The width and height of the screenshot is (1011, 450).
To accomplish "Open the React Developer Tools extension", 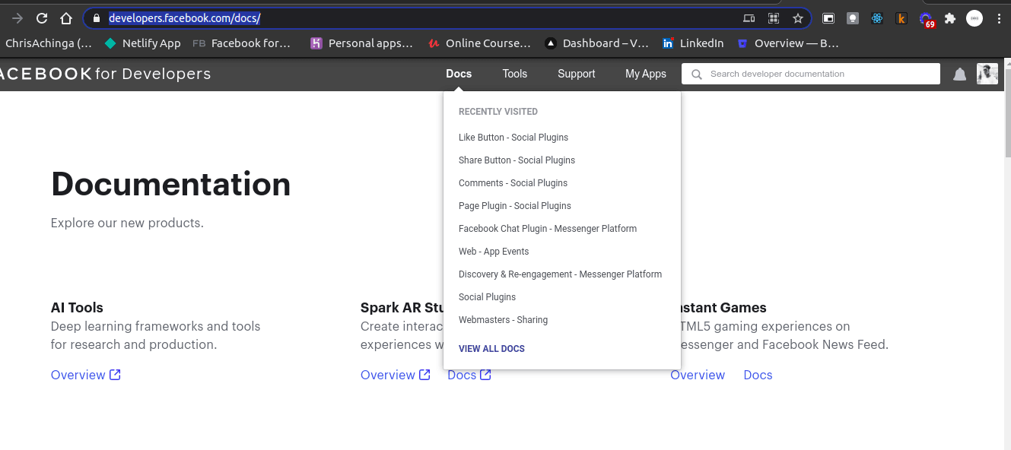I will [x=877, y=18].
